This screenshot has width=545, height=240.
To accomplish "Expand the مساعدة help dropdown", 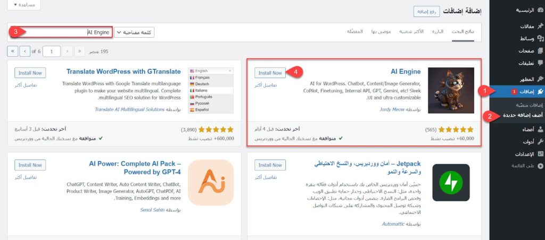I will pos(23,5).
